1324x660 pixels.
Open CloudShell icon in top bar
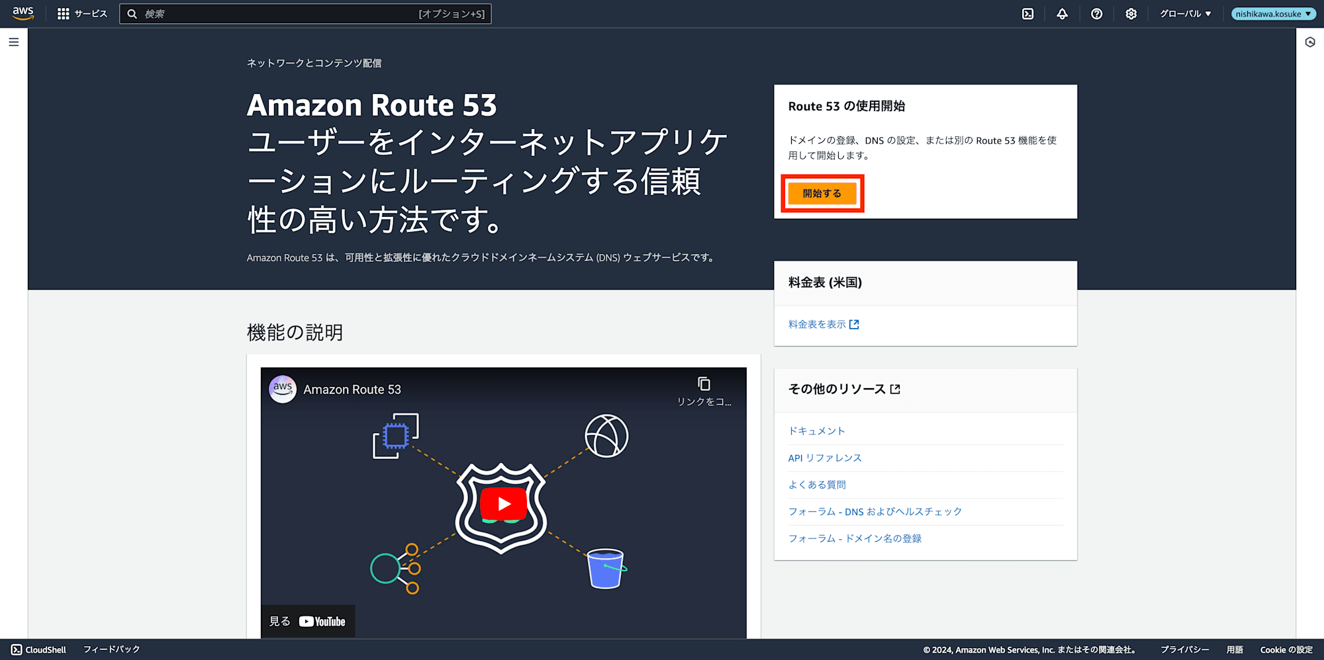click(x=1027, y=14)
